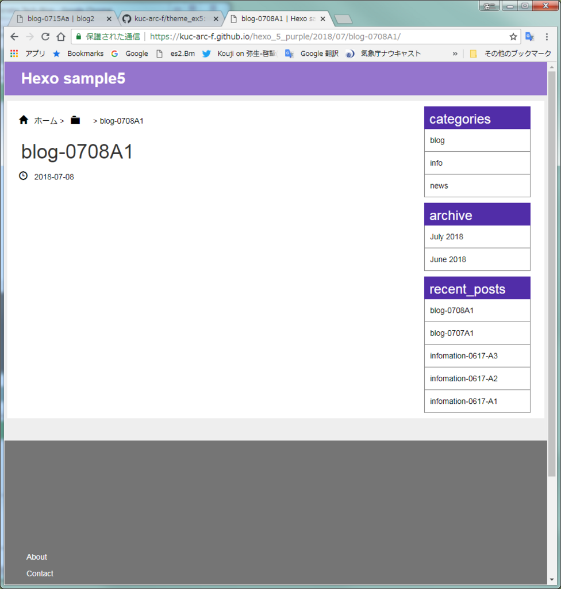The height and width of the screenshot is (589, 561).
Task: Click the blog-0708A1 post heading
Action: coord(77,152)
